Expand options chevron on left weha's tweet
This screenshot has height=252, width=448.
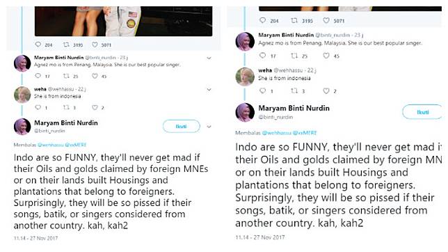tap(209, 90)
